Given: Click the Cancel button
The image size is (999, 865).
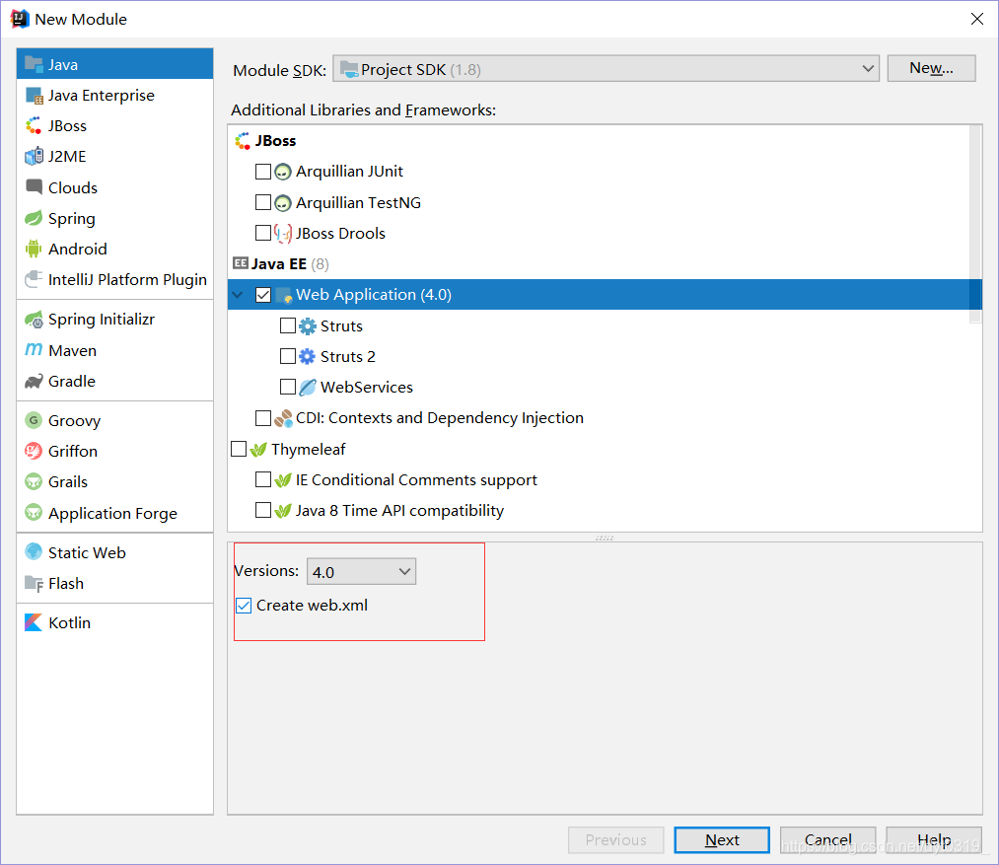Looking at the screenshot, I should pyautogui.click(x=827, y=840).
